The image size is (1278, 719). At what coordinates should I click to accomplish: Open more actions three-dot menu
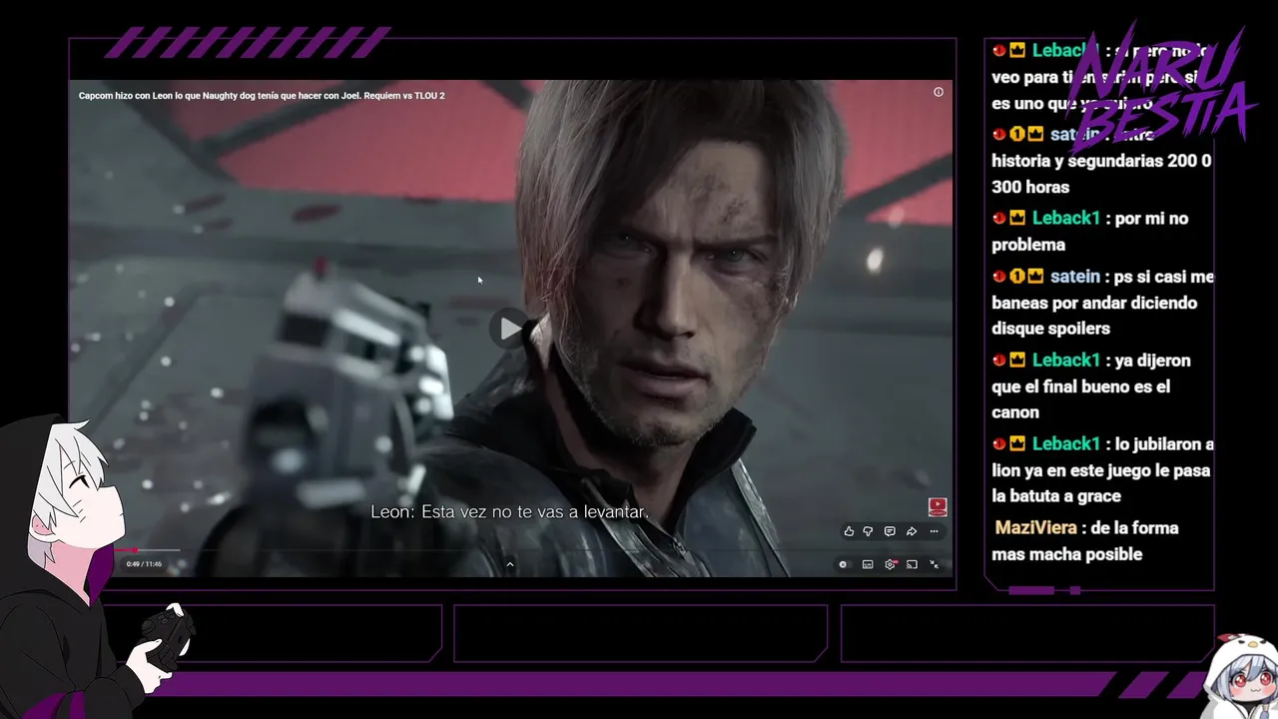(x=934, y=531)
